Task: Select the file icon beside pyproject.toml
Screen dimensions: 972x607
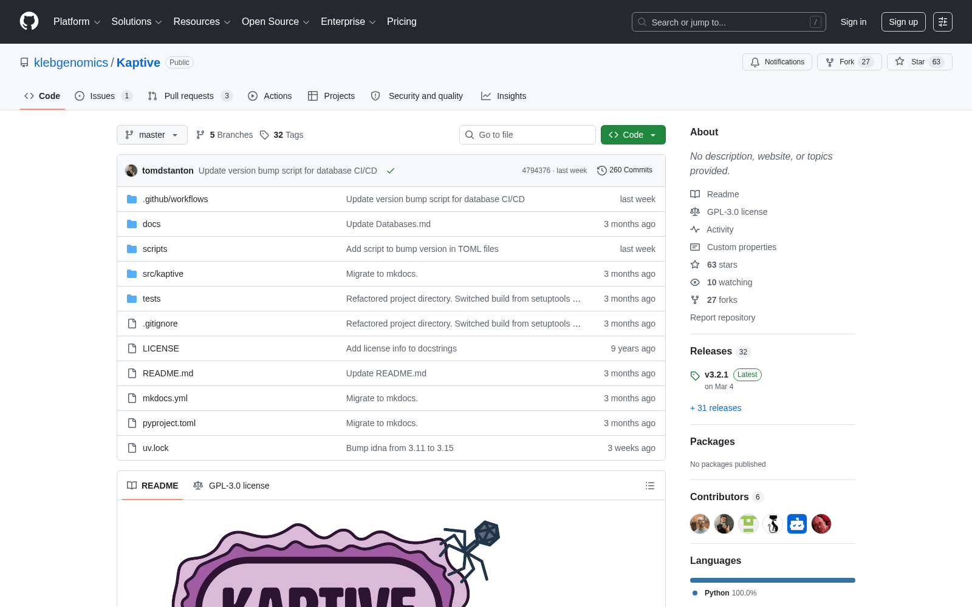Action: click(132, 423)
